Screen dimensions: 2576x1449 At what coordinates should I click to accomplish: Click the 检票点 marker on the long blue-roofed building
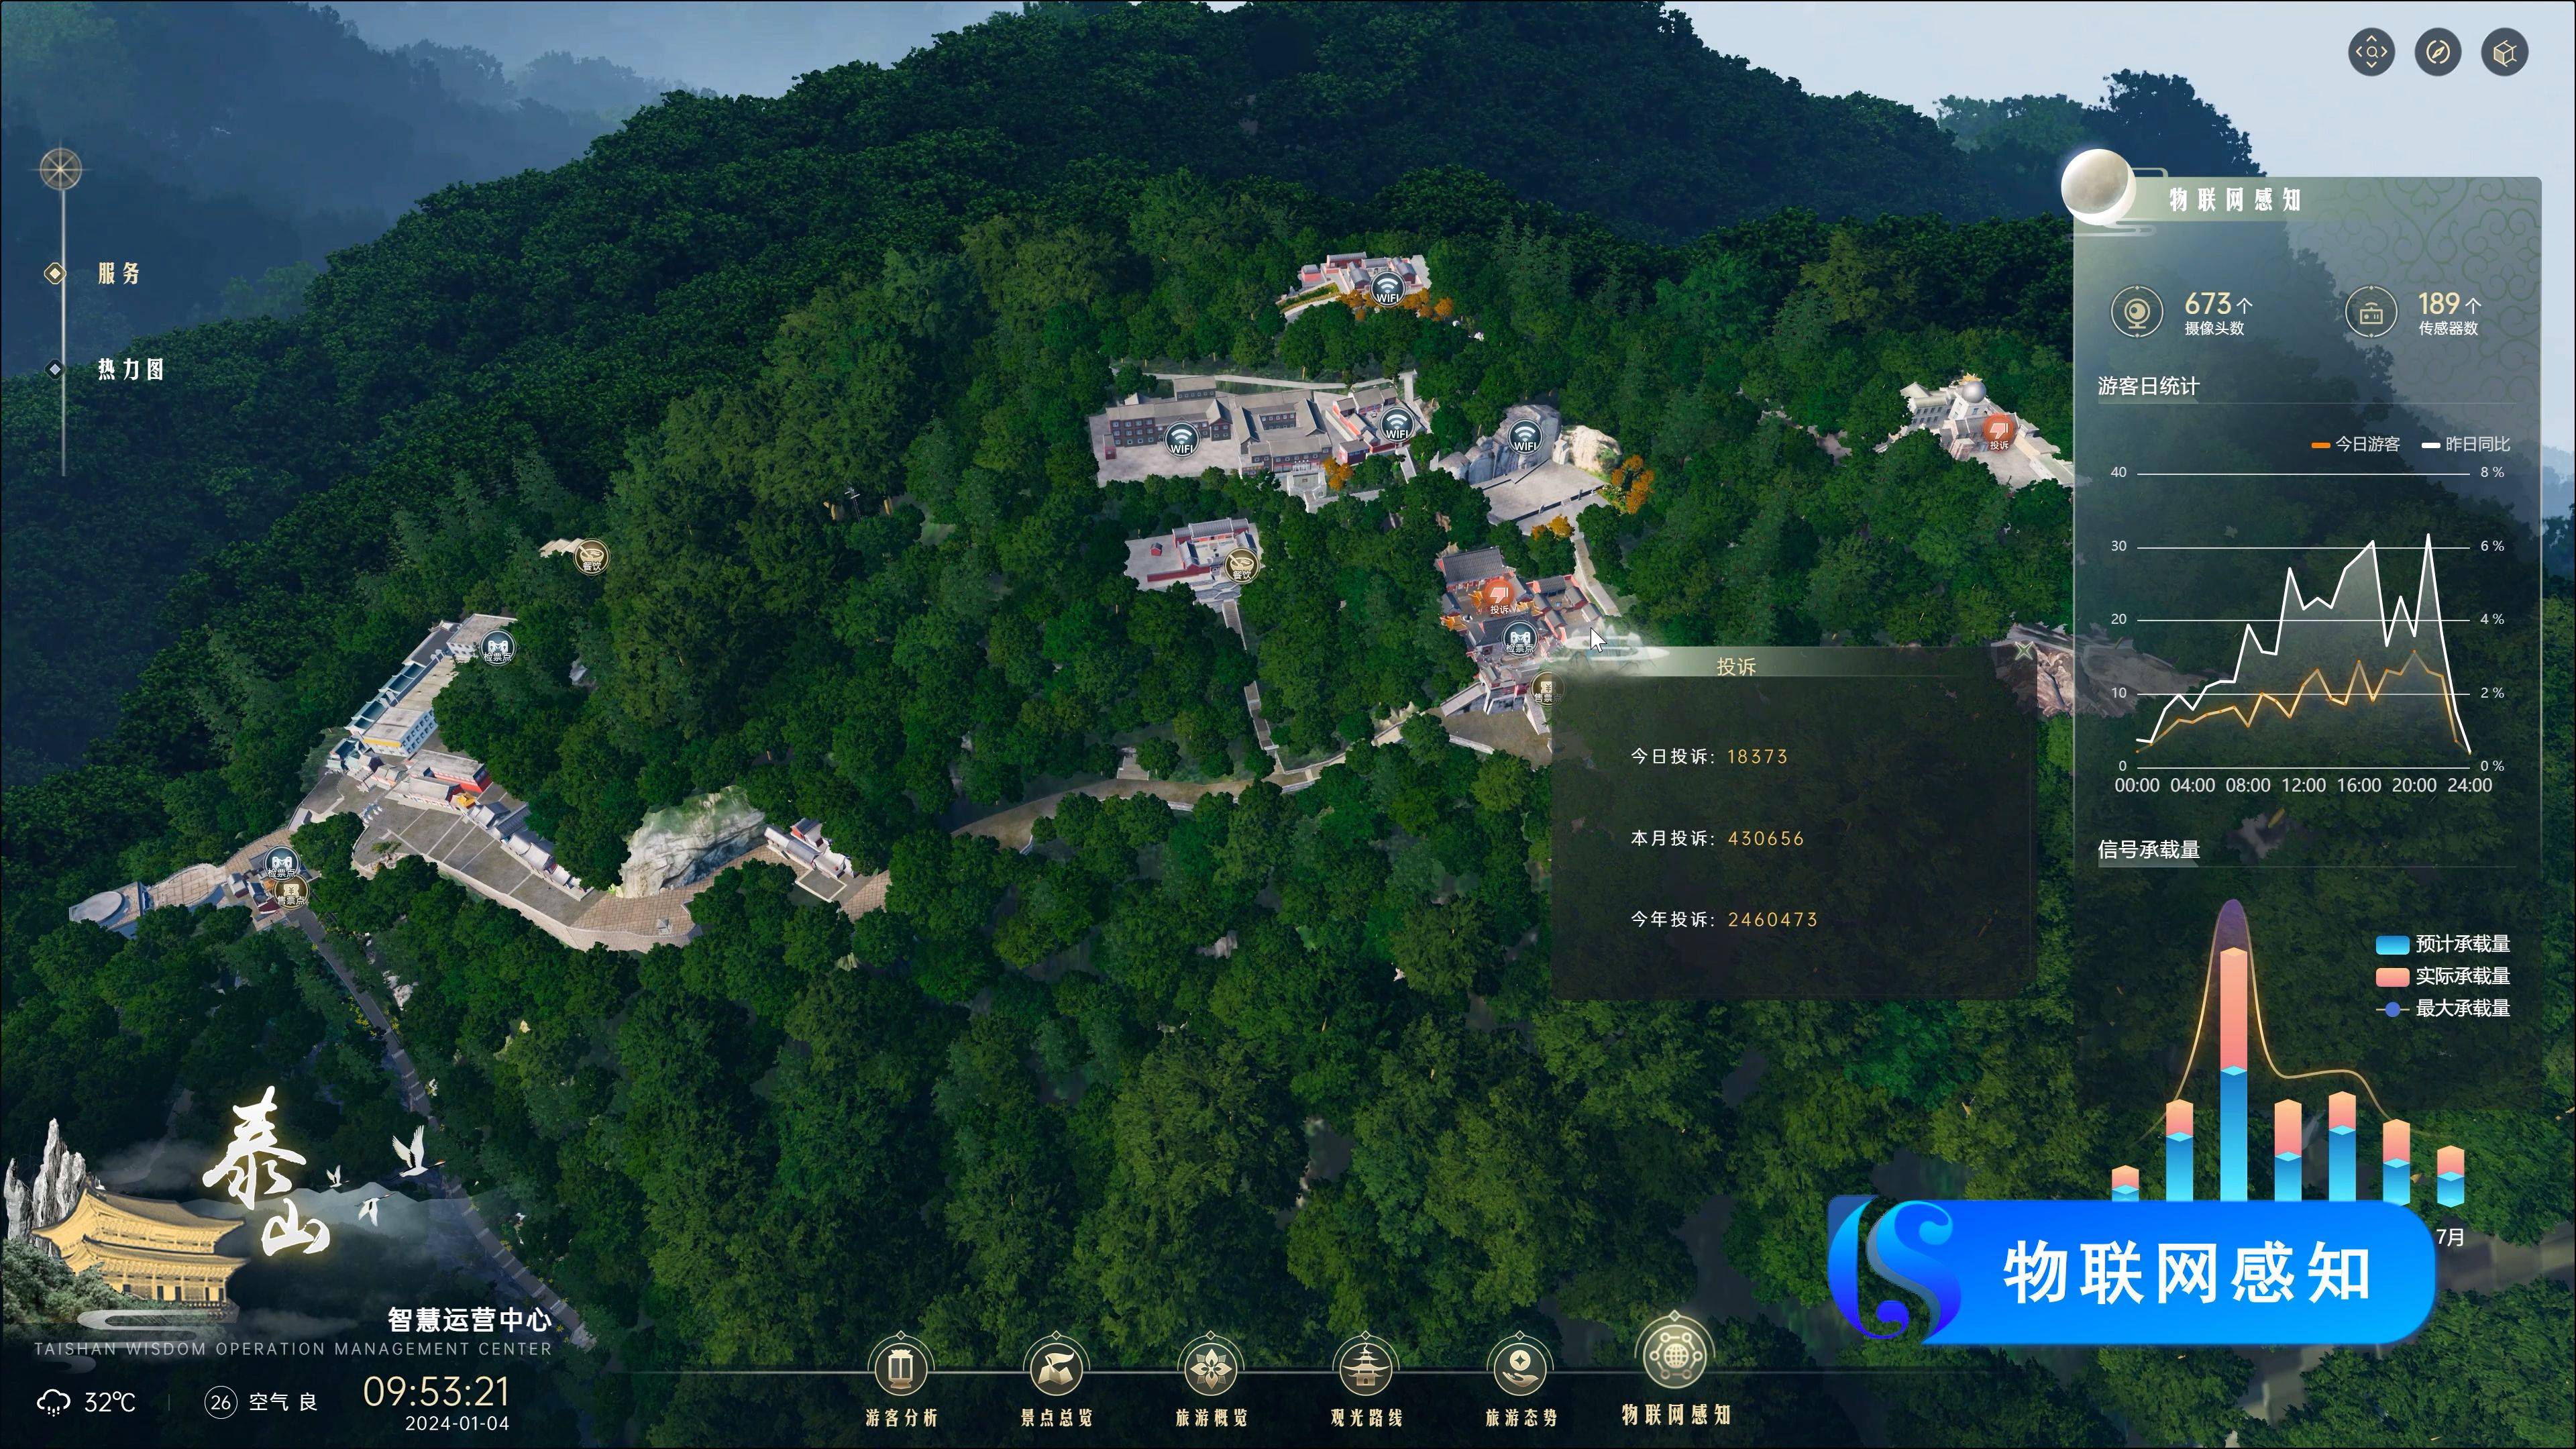[x=497, y=647]
